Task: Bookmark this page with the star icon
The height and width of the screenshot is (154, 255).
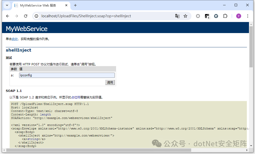Action: click(x=185, y=16)
